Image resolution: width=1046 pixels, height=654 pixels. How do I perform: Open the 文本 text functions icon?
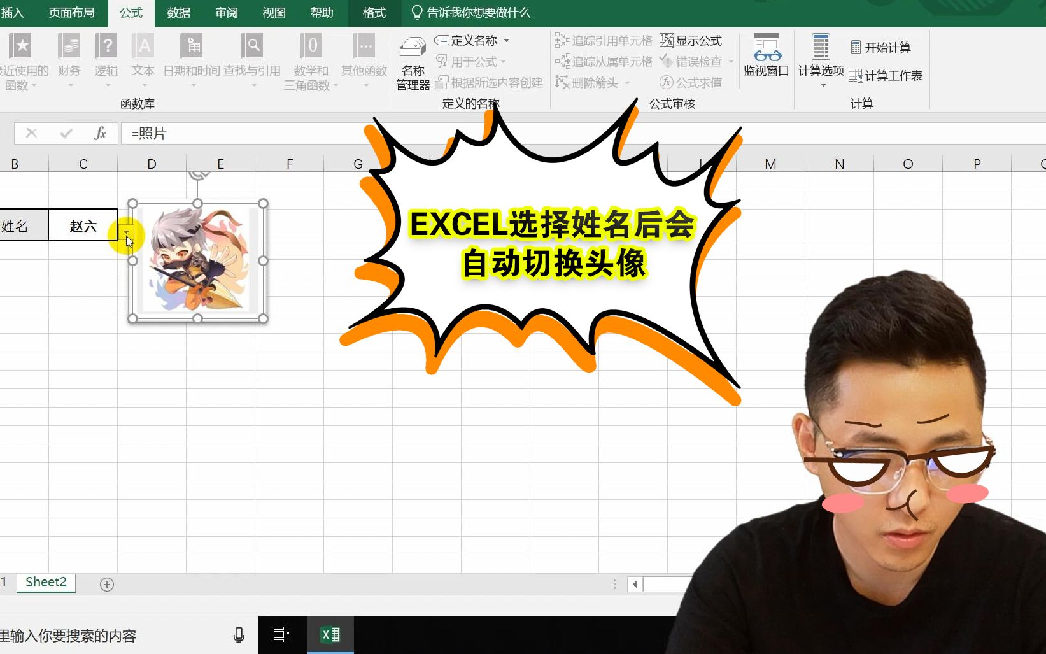[143, 60]
